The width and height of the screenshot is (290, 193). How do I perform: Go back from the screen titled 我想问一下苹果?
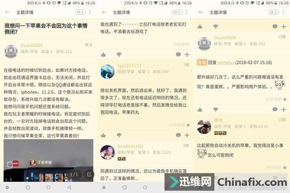8,12
